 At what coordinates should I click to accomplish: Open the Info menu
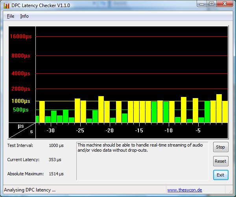point(24,16)
